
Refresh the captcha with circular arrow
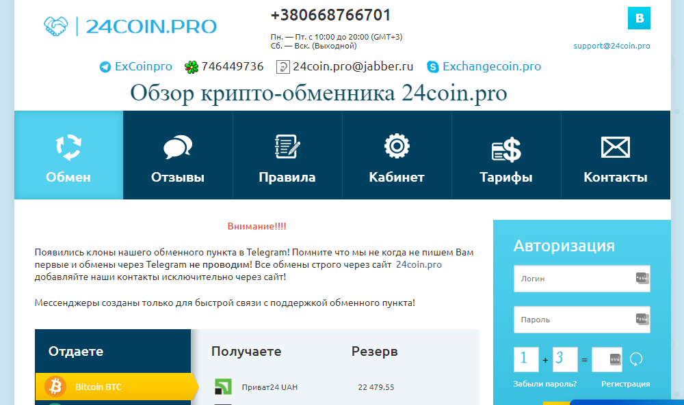[636, 359]
